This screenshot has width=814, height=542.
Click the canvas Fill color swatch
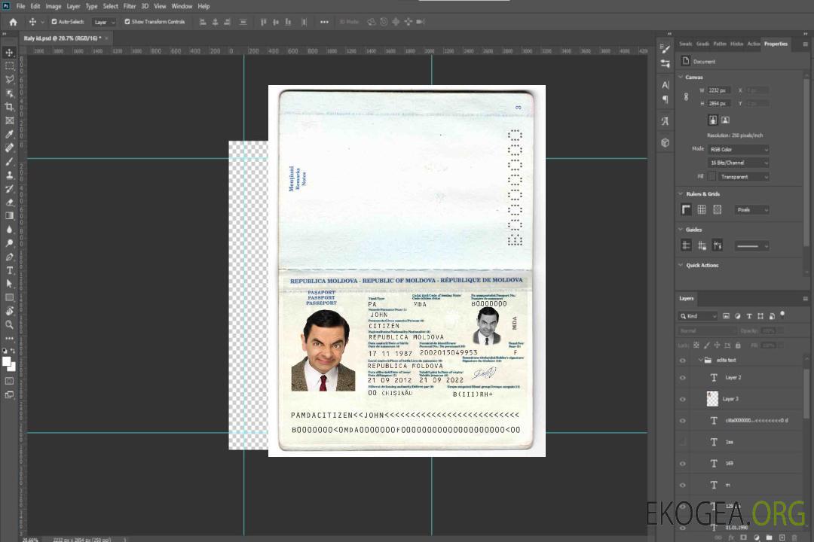(x=711, y=177)
